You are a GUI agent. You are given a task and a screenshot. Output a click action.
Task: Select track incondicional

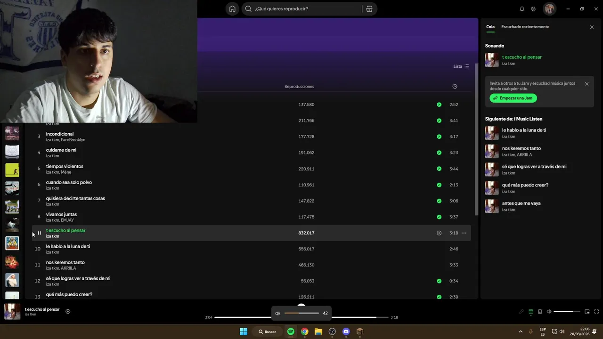(x=60, y=134)
